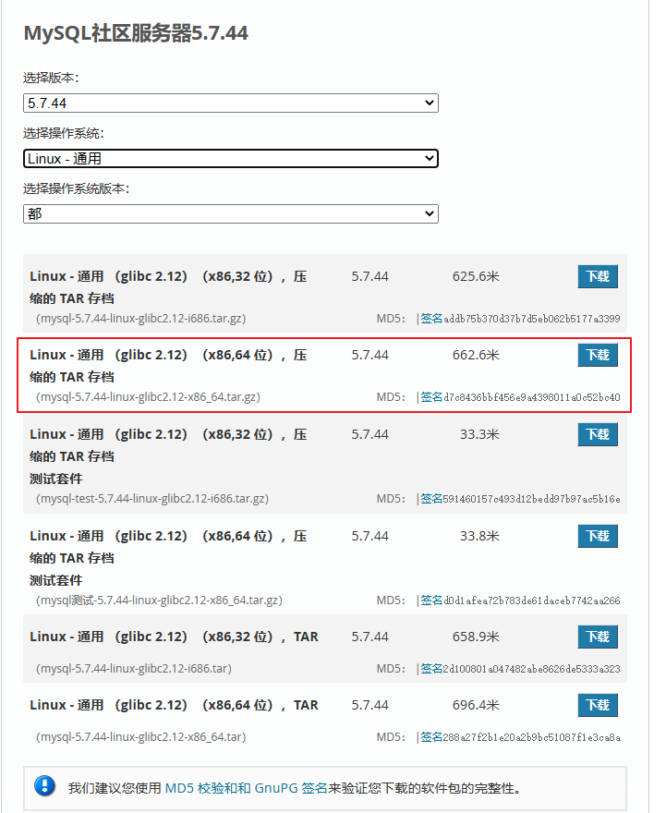Viewport: 666px width, 813px height.
Task: Open 签名 link for mysql-5.7.44-linux-glibc2.12-i686.tar.gz
Action: [x=431, y=319]
